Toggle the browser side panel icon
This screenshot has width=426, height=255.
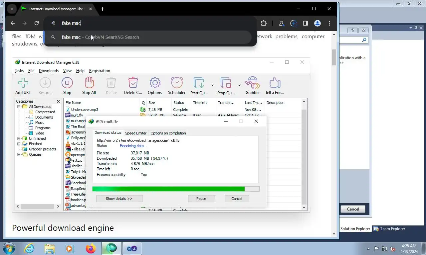[x=306, y=23]
